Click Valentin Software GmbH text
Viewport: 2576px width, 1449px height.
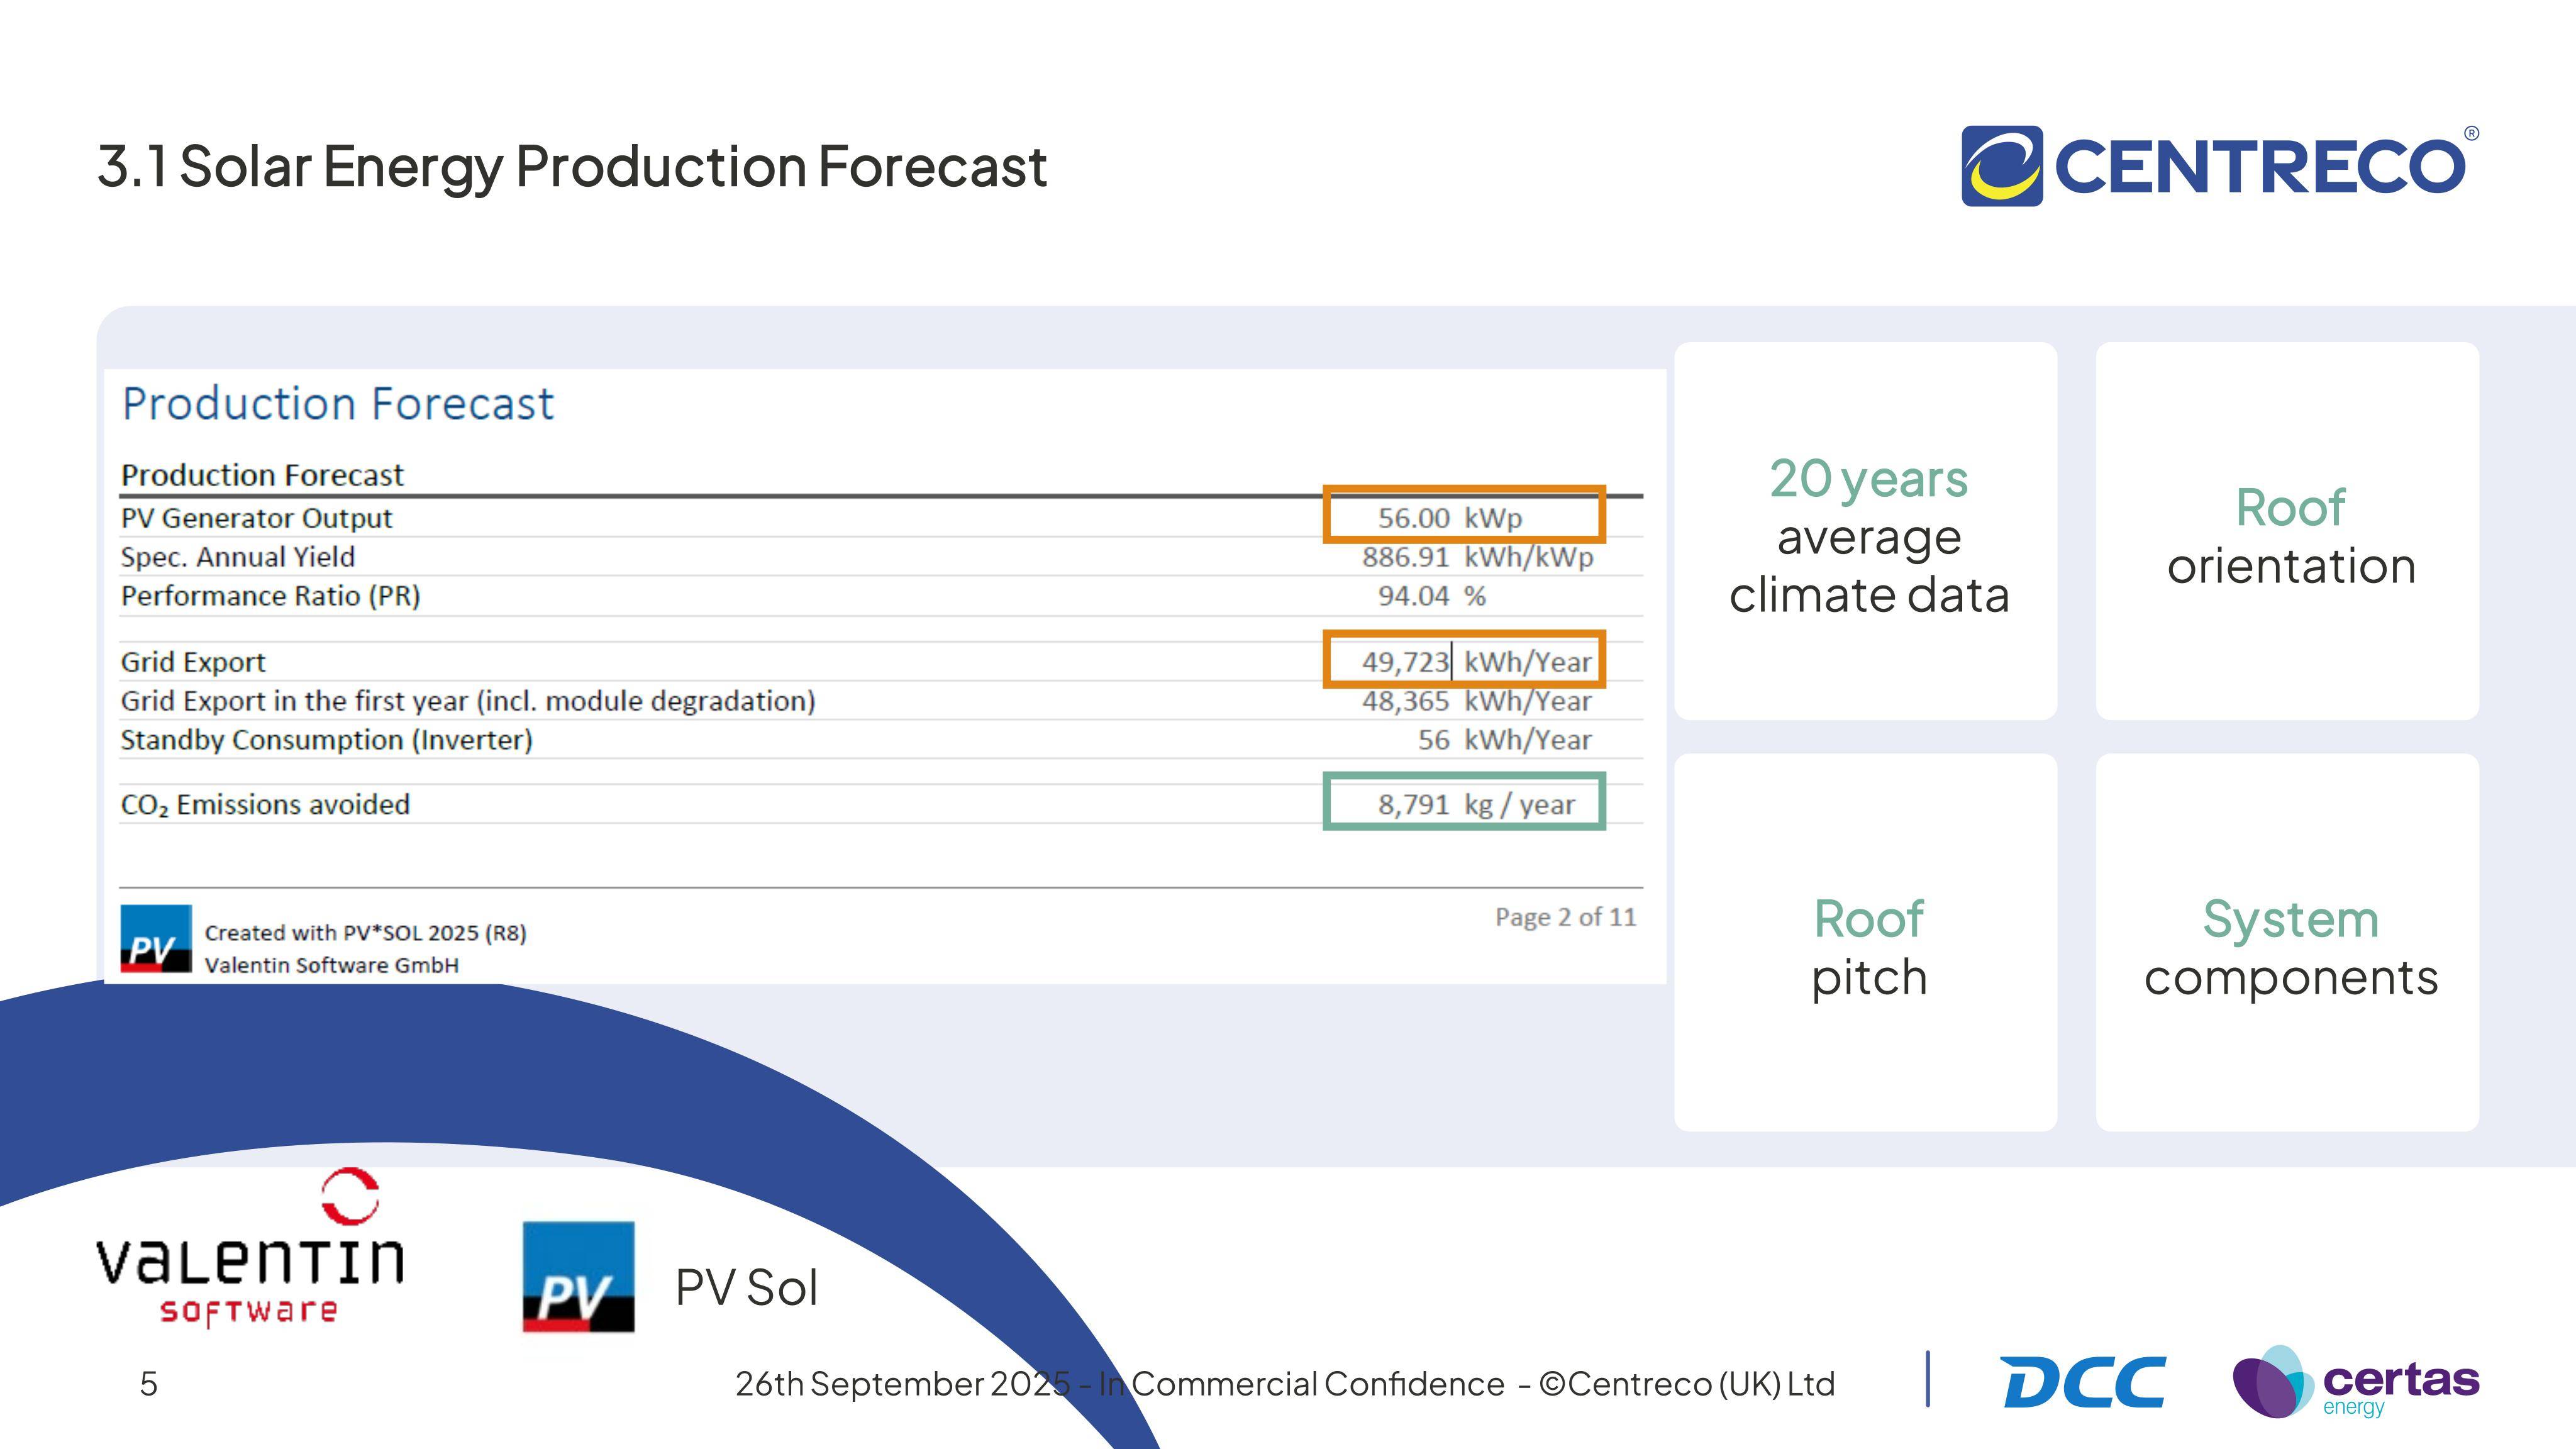[332, 965]
